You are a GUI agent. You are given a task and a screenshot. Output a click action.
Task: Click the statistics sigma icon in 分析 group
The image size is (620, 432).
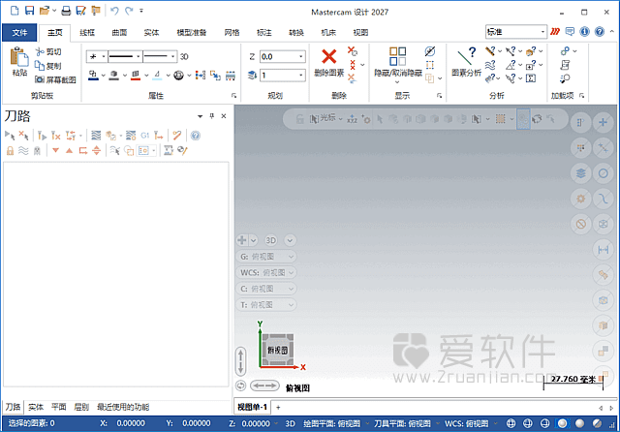tap(531, 78)
